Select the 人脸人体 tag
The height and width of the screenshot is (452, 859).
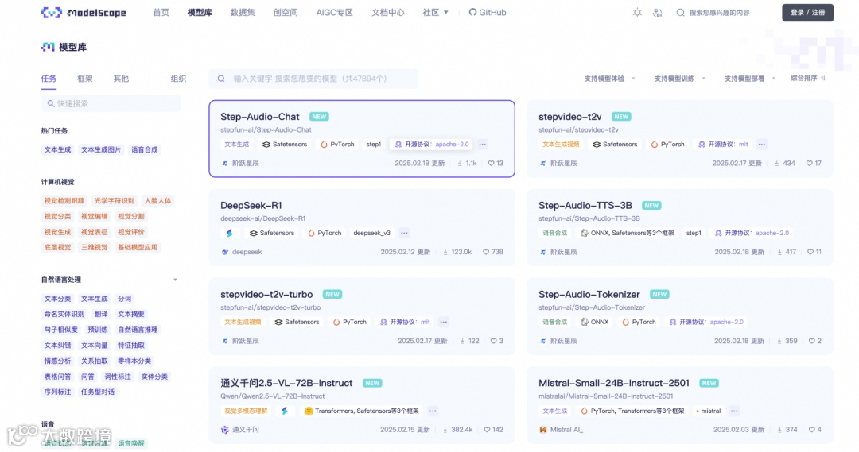[x=157, y=201]
